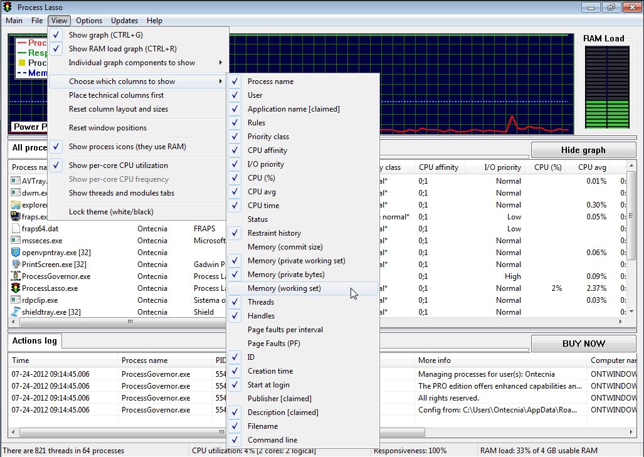This screenshot has height=457, width=644.
Task: Click the PrintScreen.exe process icon
Action: pyautogui.click(x=16, y=264)
